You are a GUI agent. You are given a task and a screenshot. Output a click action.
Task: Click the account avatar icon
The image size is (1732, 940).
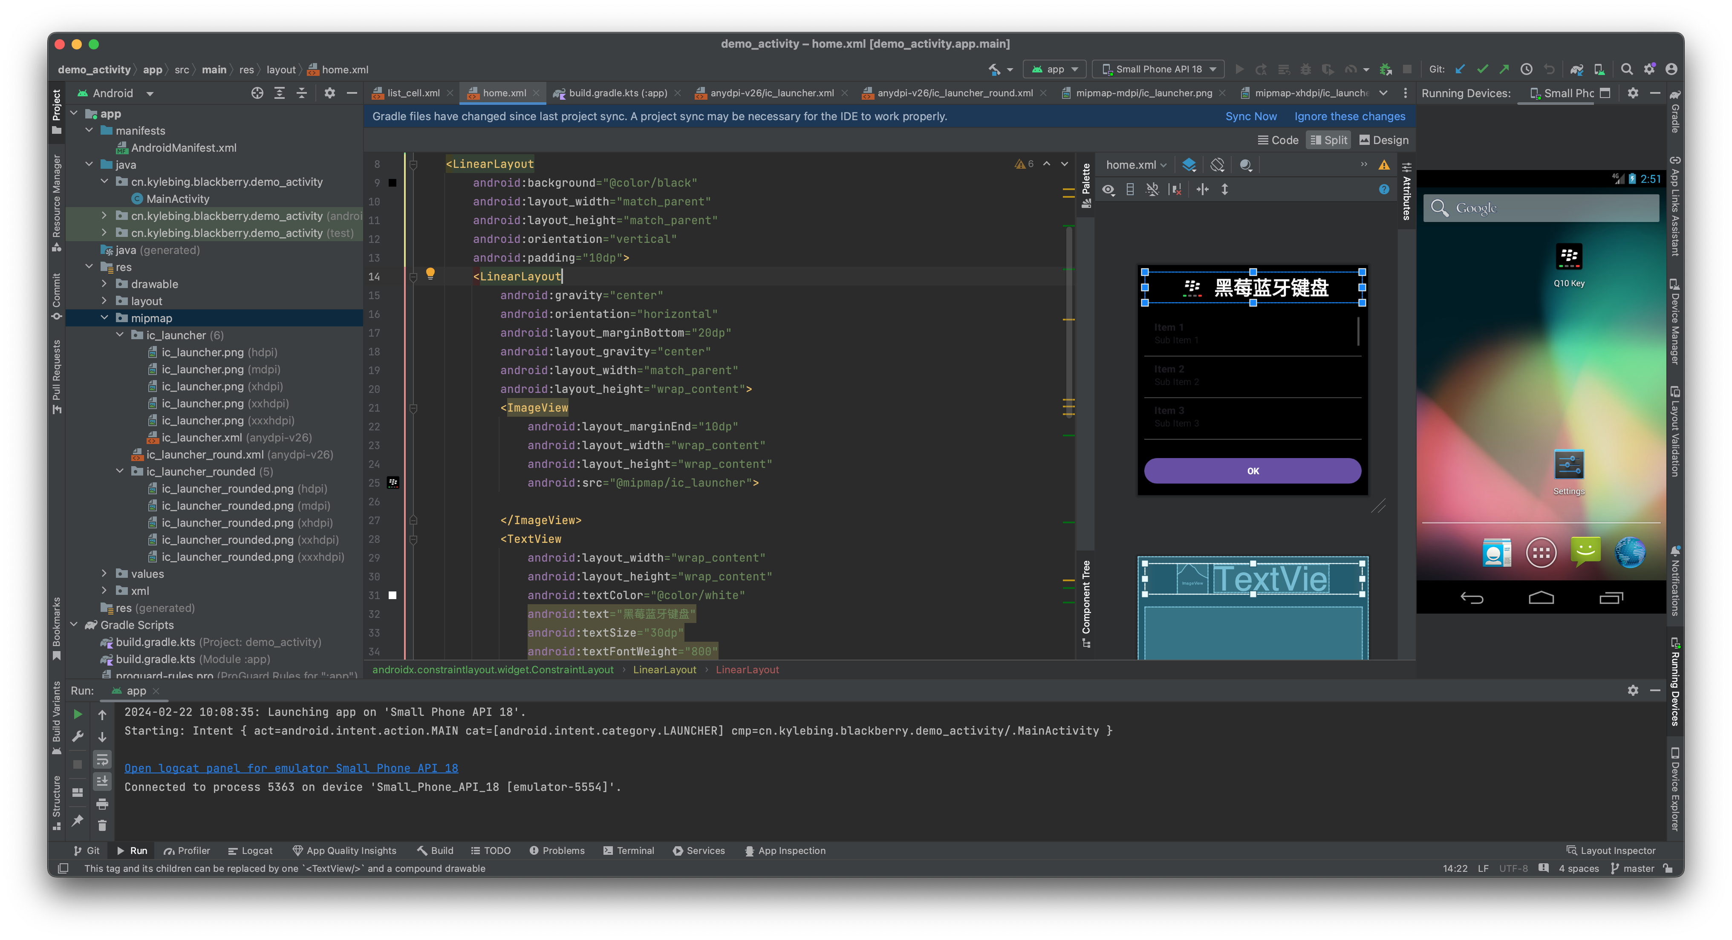1671,69
